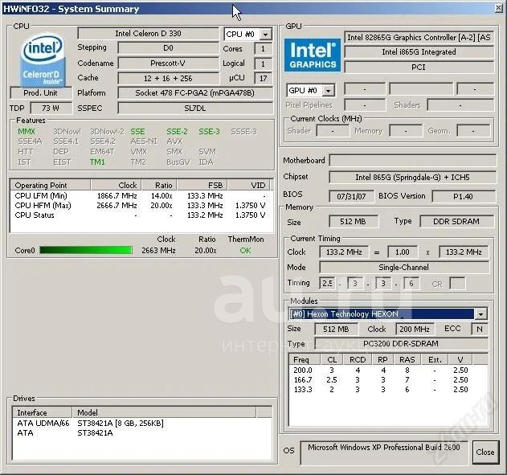
Task: Click the Intel Celeron D logo
Action: tap(43, 59)
